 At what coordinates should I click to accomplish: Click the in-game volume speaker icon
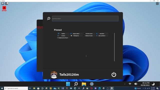(136, 84)
